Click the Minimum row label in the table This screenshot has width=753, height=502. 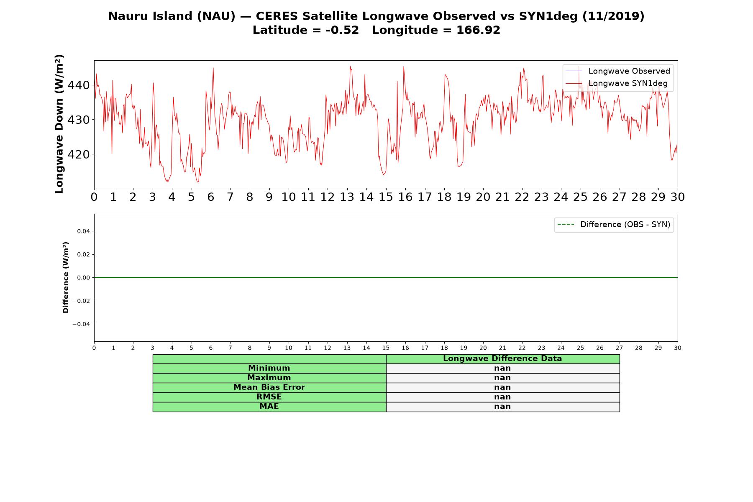pos(269,368)
